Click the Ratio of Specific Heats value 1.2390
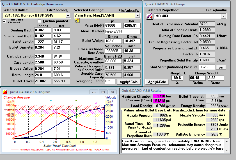The width and height of the screenshot is (236, 160). [207, 30]
